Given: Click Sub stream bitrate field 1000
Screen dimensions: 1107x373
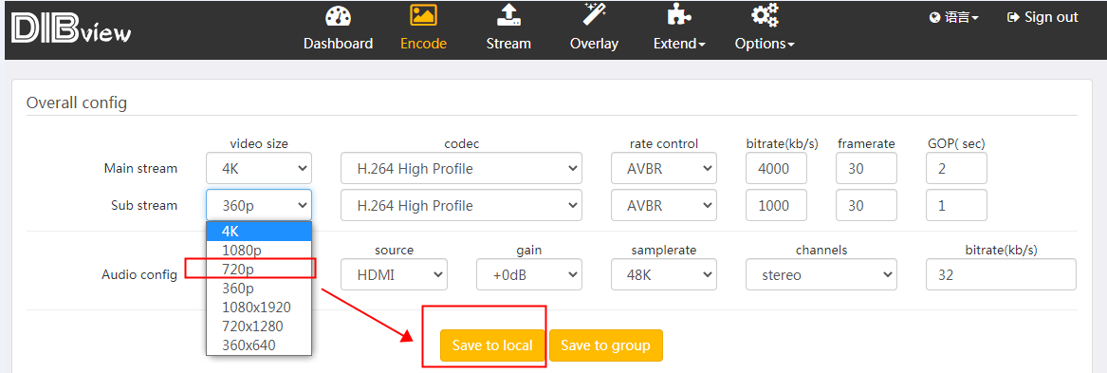Looking at the screenshot, I should pos(777,205).
